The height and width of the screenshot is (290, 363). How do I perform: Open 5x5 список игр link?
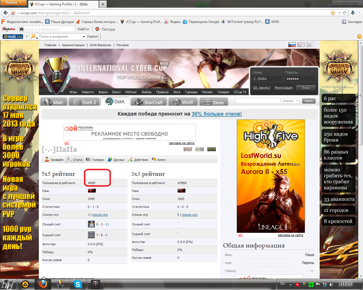(100, 215)
